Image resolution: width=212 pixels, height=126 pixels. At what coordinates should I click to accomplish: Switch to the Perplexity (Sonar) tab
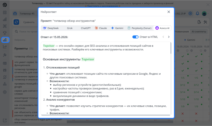click(139, 28)
